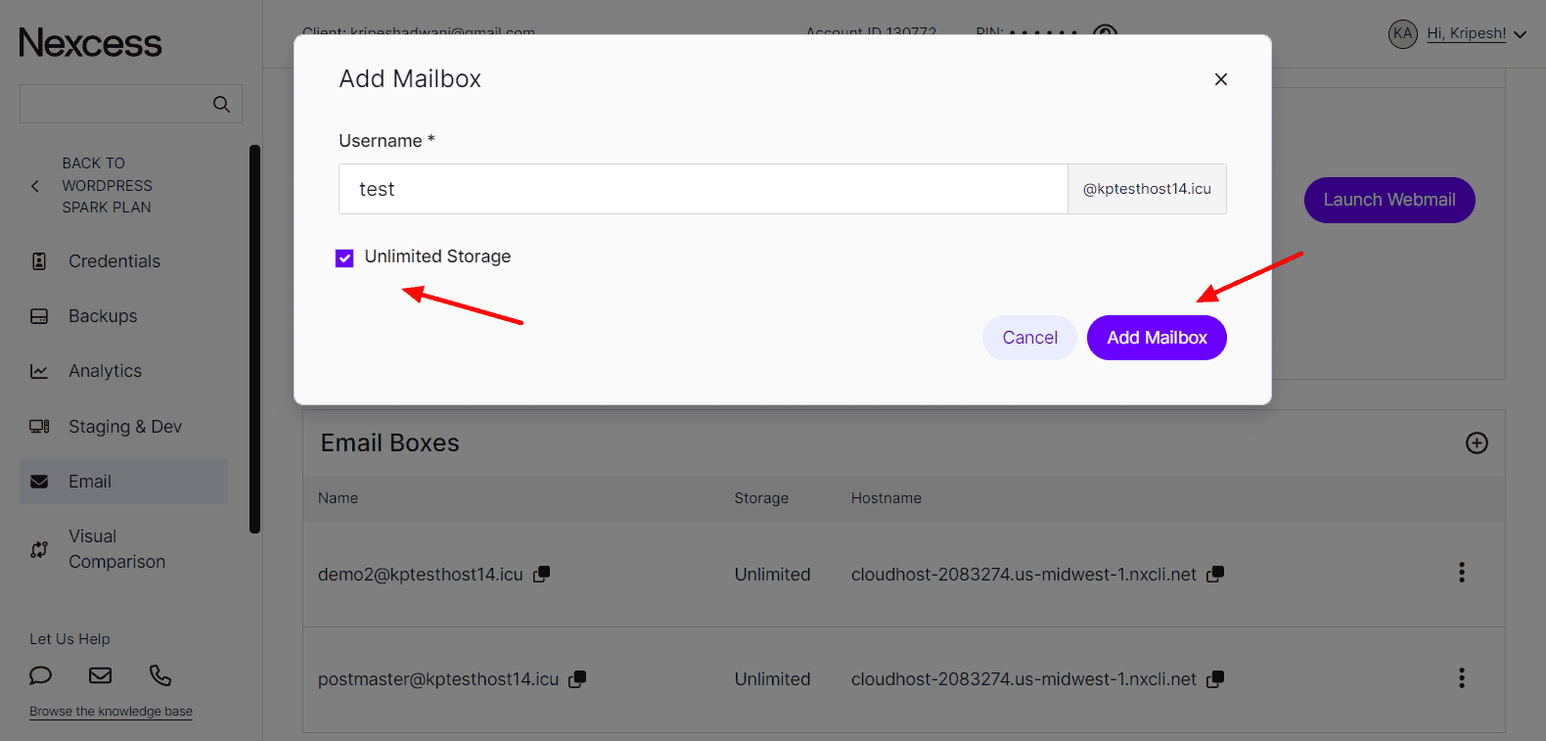Go to Staging & Dev section
The height and width of the screenshot is (741, 1546).
[x=124, y=427]
